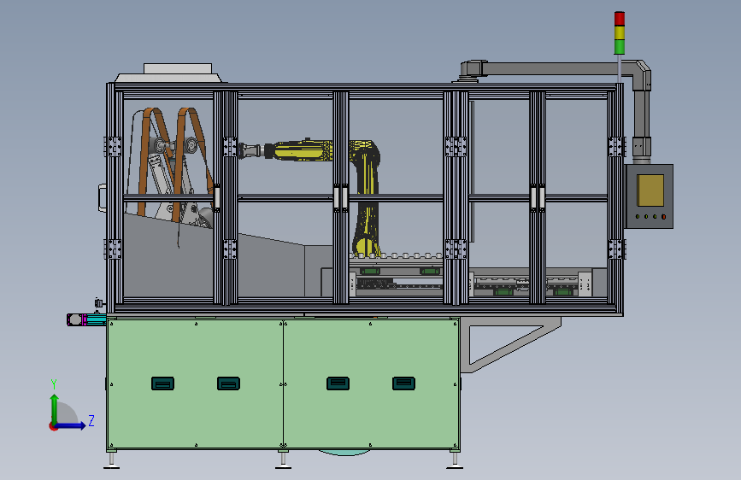741x480 pixels.
Task: Click the leftmost recessed cabinet door handle
Action: (162, 383)
